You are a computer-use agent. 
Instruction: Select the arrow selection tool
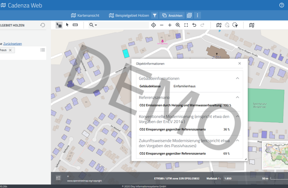tap(67, 25)
